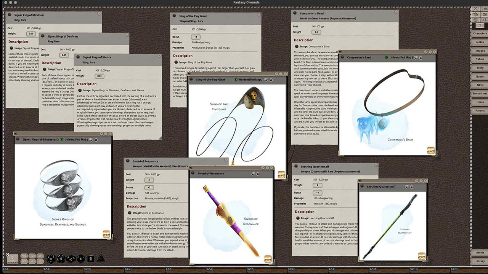Roll the d20 die in the dice tray
488x274 pixels.
point(50,259)
